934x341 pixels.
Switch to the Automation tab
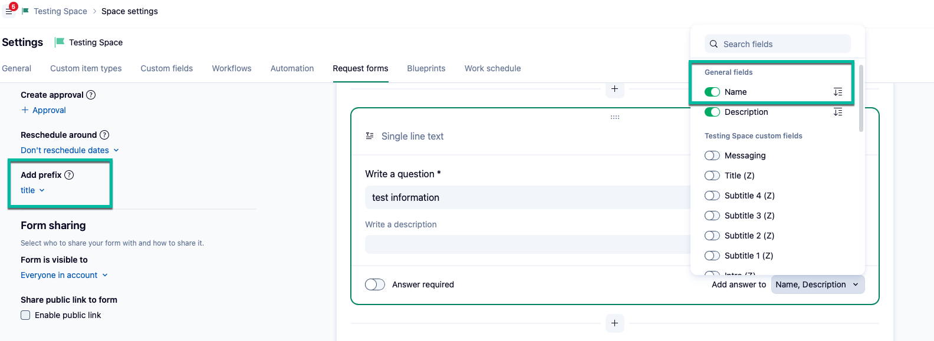pyautogui.click(x=292, y=68)
